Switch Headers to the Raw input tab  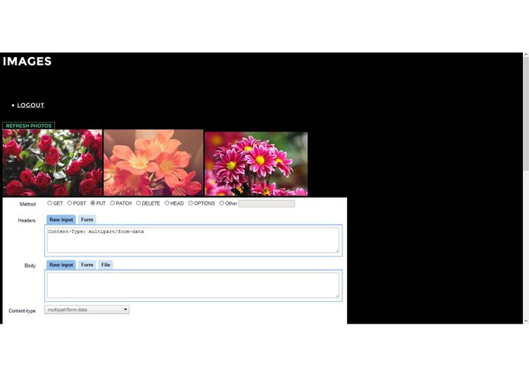pos(61,219)
